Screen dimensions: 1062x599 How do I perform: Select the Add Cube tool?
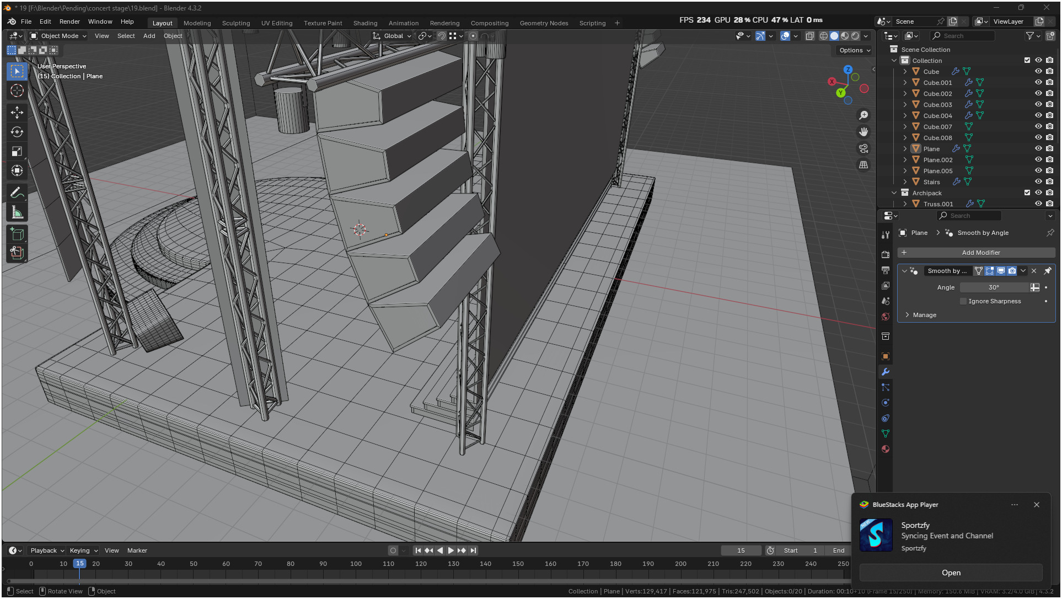(x=17, y=234)
